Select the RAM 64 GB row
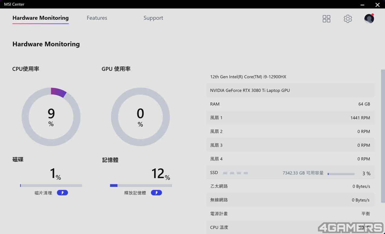 tap(290, 104)
